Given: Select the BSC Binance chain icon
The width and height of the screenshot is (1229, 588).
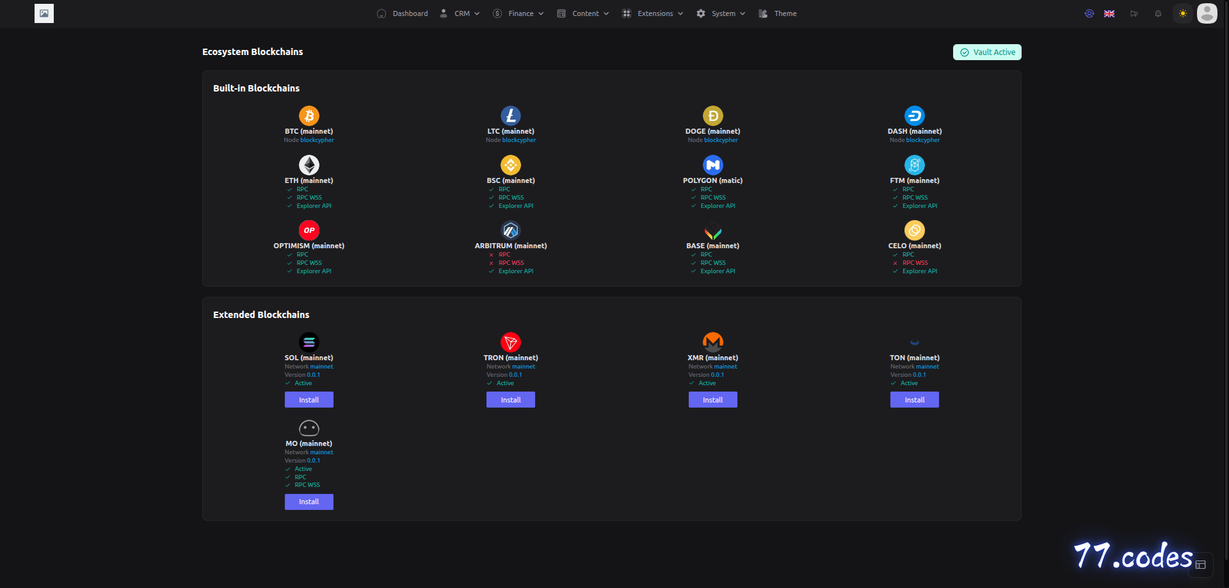Looking at the screenshot, I should point(511,165).
